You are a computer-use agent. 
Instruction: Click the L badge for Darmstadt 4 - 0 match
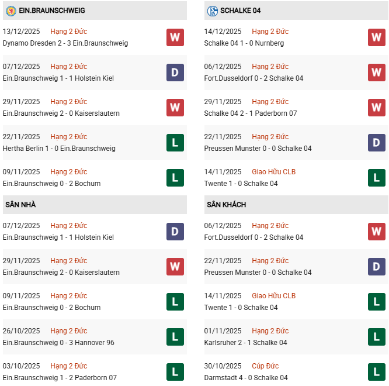pos(377,372)
